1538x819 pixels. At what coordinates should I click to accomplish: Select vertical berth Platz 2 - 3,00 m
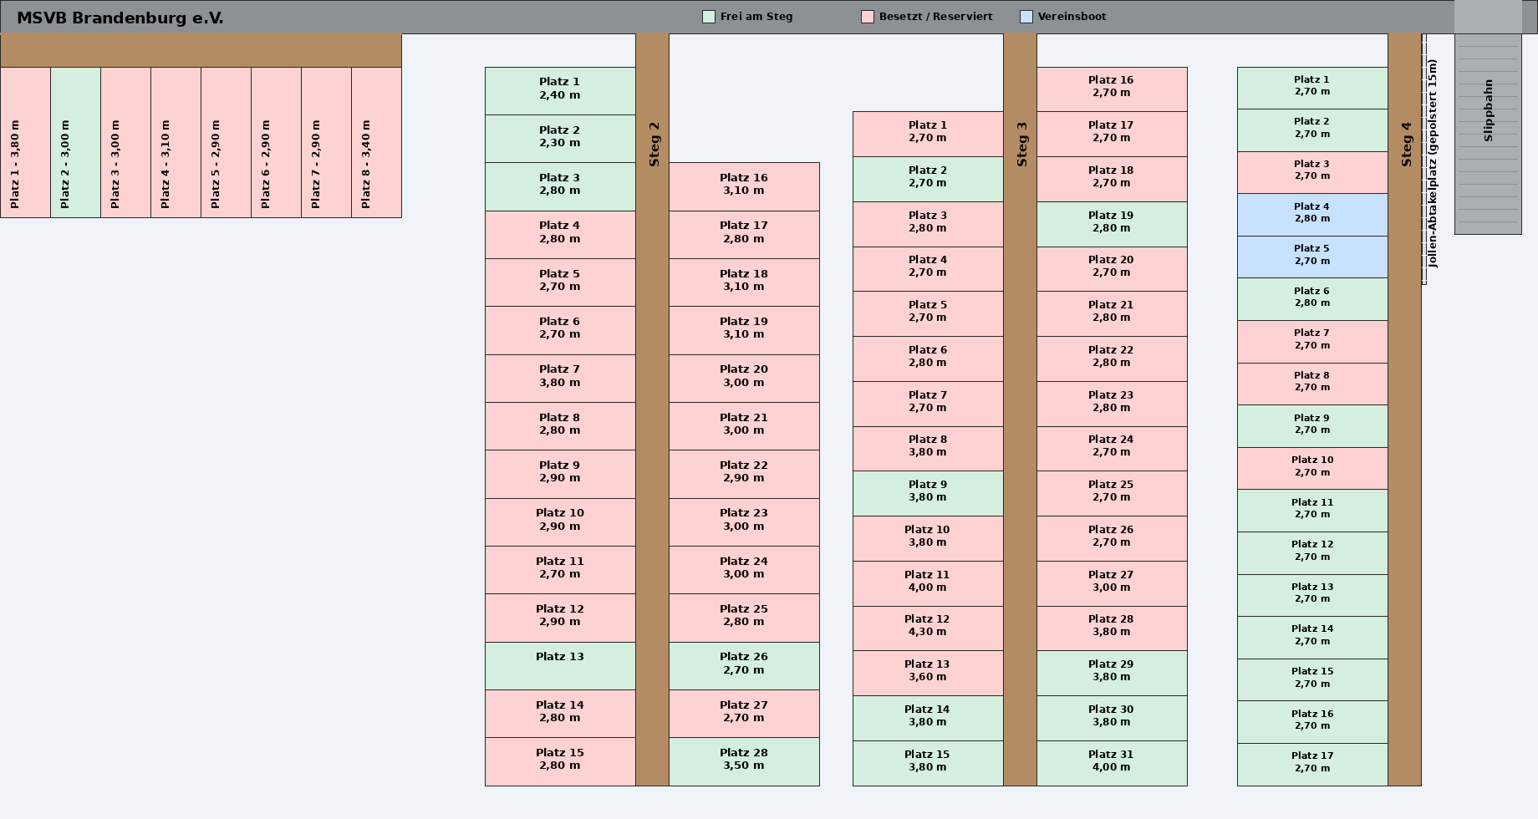coord(76,143)
